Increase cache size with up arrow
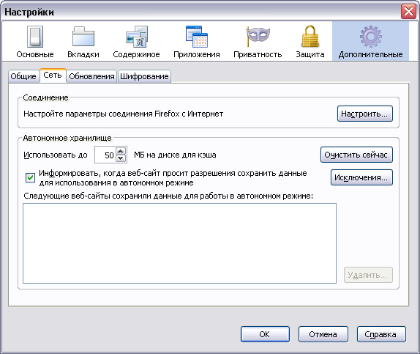 pyautogui.click(x=121, y=152)
